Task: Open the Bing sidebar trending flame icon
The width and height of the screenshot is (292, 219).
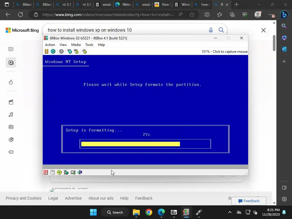Action: point(11,82)
